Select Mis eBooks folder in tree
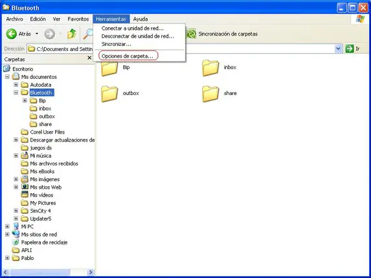This screenshot has width=371, height=278. point(42,171)
